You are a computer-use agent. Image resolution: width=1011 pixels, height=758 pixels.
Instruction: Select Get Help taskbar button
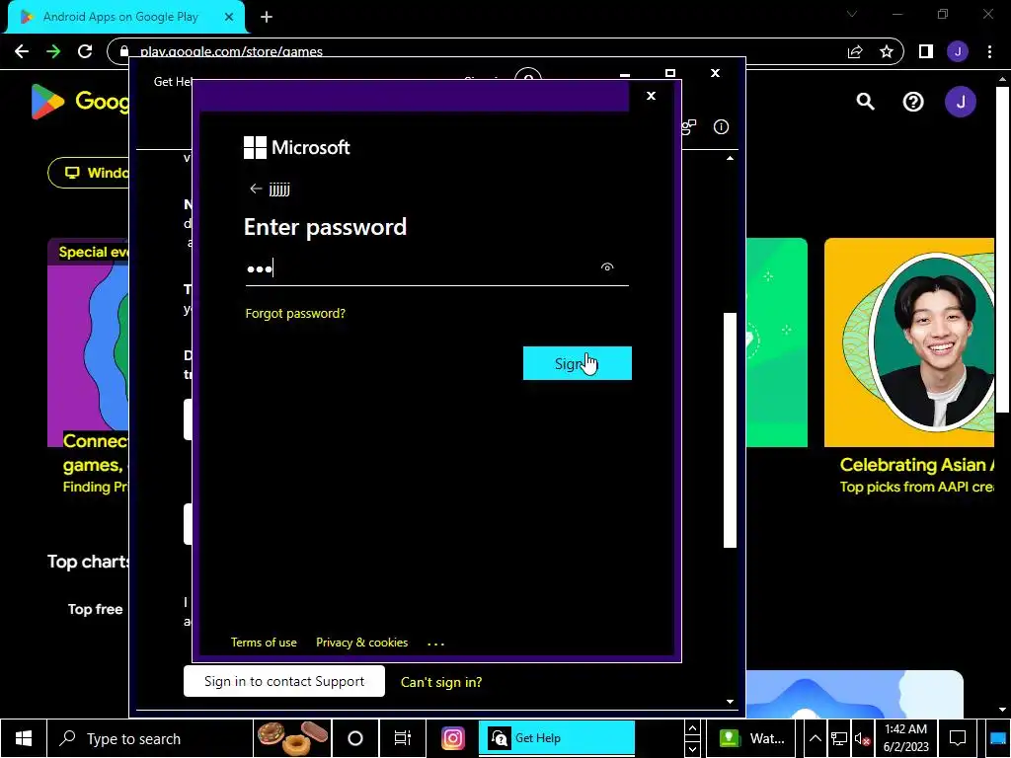pyautogui.click(x=557, y=738)
